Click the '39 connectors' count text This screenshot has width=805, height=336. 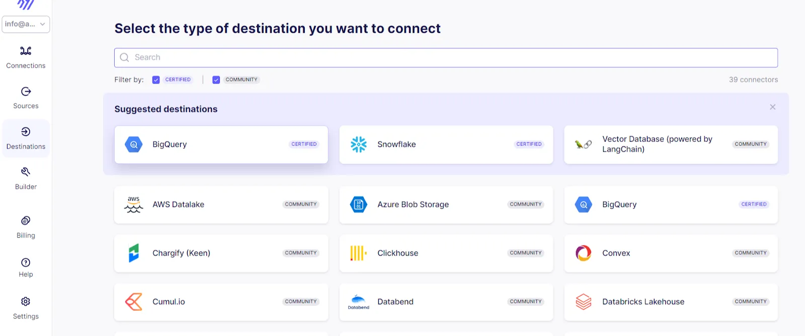pos(753,79)
